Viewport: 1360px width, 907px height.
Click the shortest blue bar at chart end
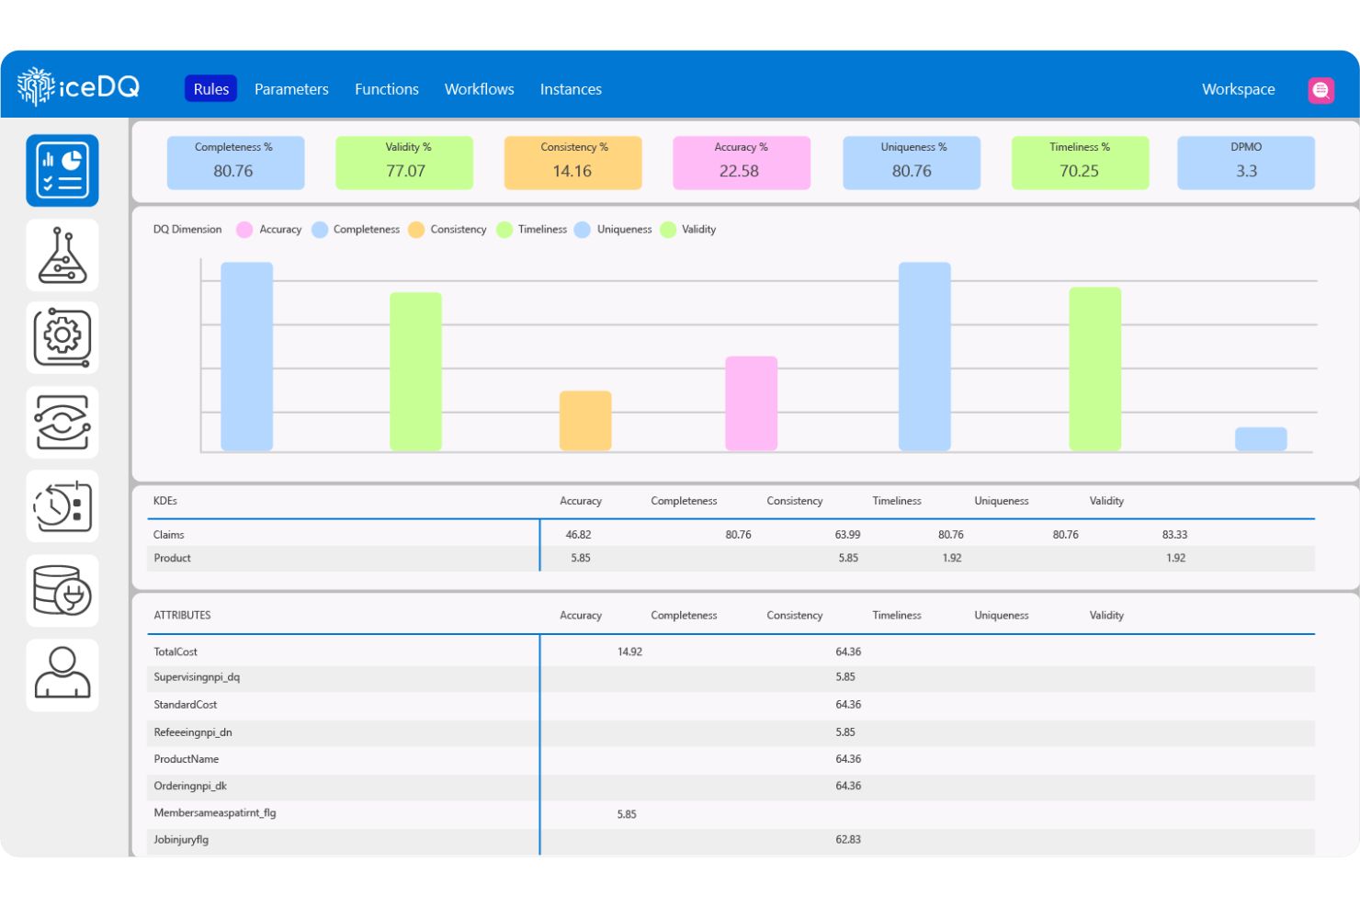pyautogui.click(x=1261, y=439)
